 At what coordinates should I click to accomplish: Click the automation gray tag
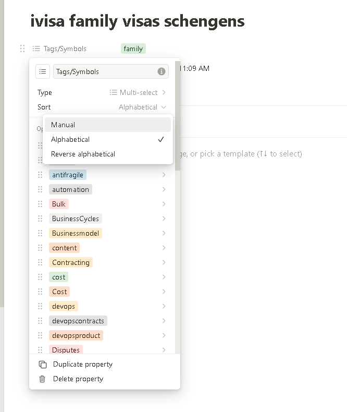click(x=71, y=189)
